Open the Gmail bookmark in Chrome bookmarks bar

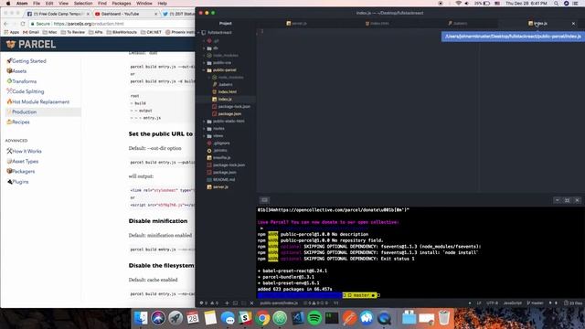click(31, 33)
